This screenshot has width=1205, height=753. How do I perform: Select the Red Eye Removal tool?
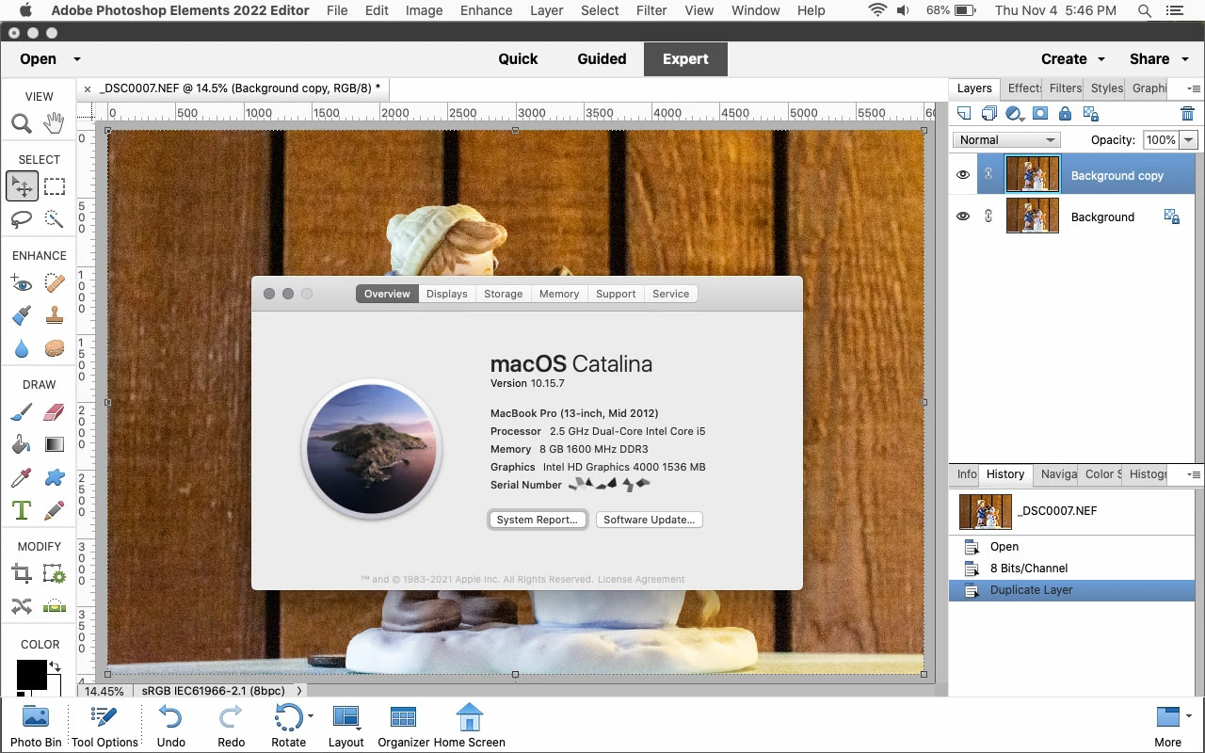pyautogui.click(x=22, y=282)
